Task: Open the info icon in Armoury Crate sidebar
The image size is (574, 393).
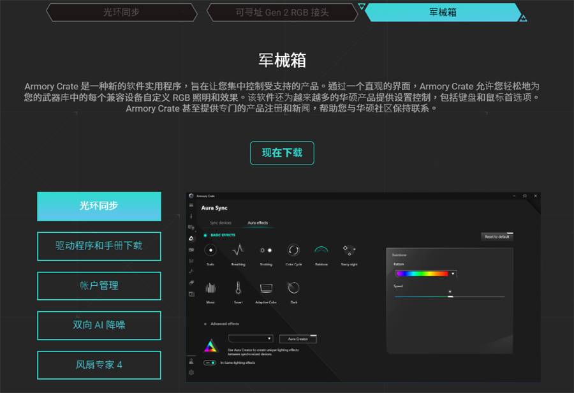Action: pyautogui.click(x=191, y=216)
